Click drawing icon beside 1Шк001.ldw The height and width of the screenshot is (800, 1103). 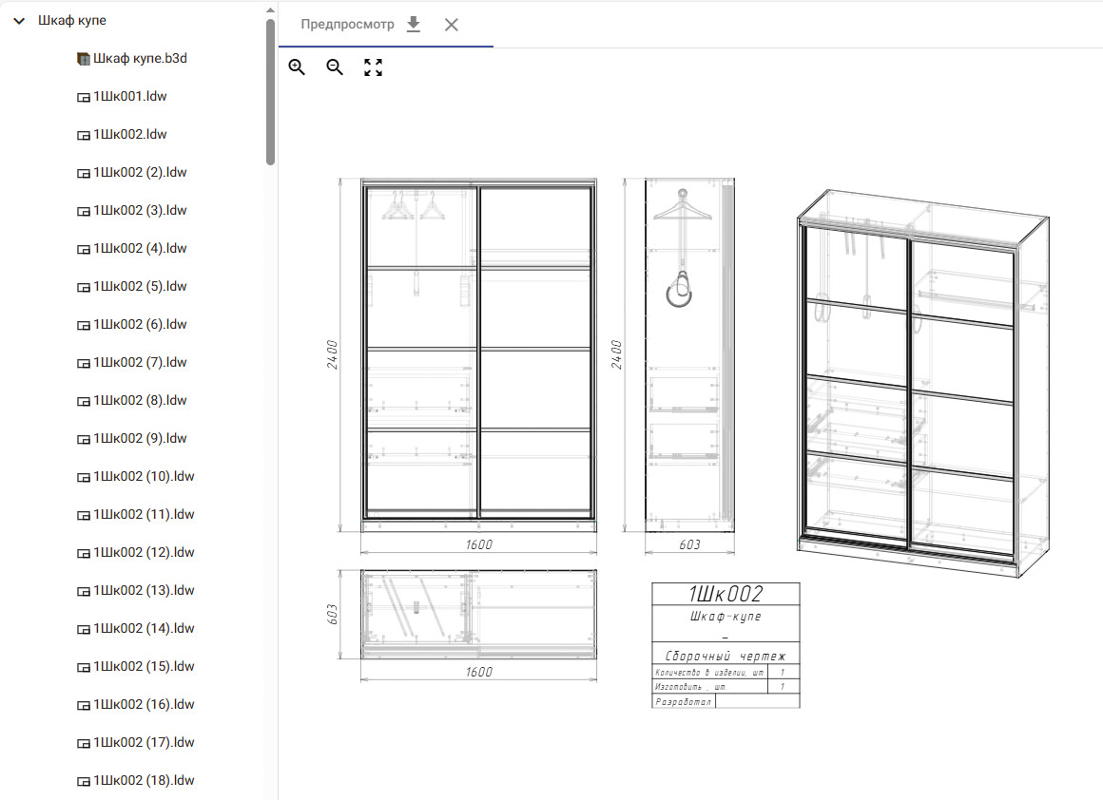point(83,98)
